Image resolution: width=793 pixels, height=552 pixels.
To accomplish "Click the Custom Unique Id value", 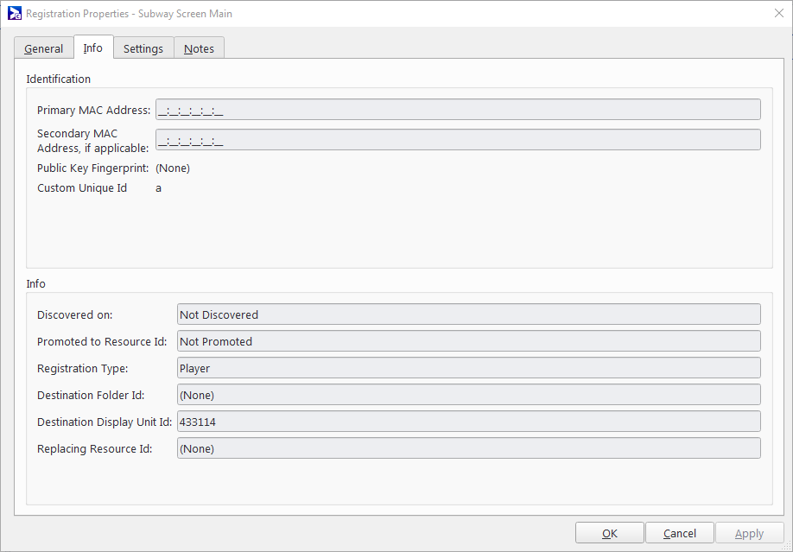I will pyautogui.click(x=159, y=188).
